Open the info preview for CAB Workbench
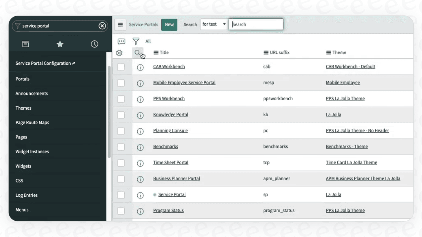The width and height of the screenshot is (422, 237). point(140,67)
